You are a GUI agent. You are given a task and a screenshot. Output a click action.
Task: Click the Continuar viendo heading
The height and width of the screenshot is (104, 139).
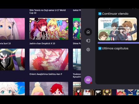point(115,14)
